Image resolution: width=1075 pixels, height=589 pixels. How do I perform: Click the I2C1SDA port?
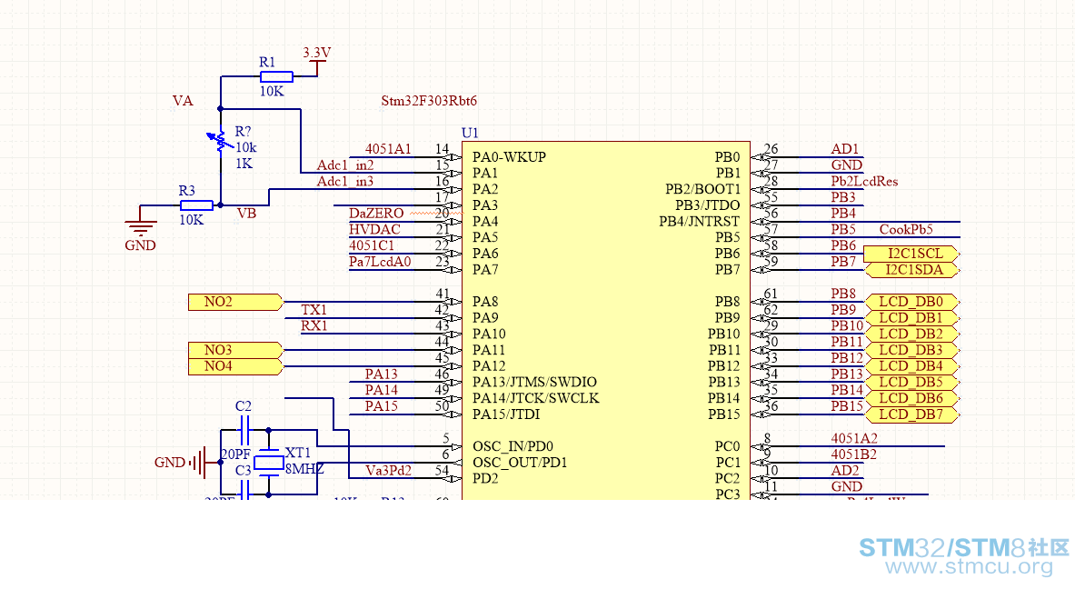click(911, 269)
